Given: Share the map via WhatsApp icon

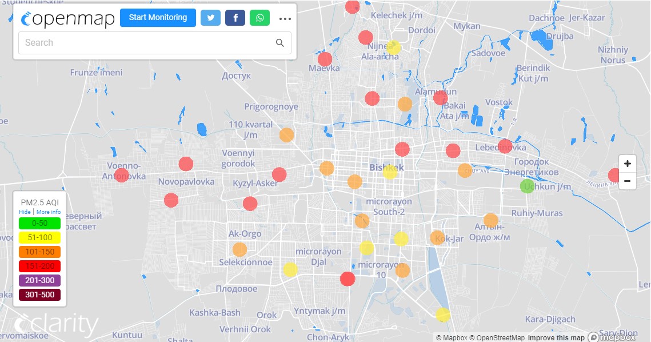Looking at the screenshot, I should pyautogui.click(x=260, y=18).
